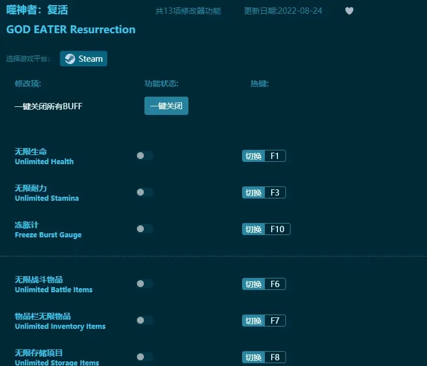The height and width of the screenshot is (366, 427).
Task: Click the 共13项修改器功能 text
Action: pyautogui.click(x=188, y=11)
